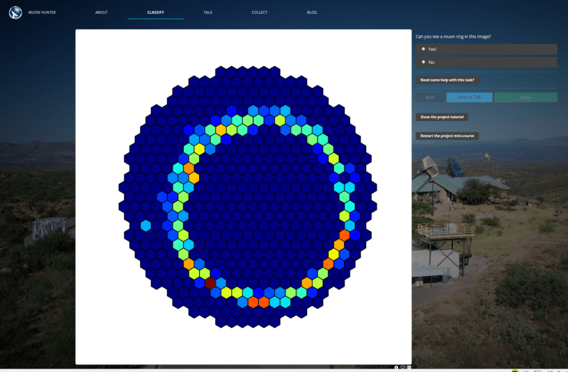Click the dark red hexagon pixel
This screenshot has width=568, height=372.
tap(210, 282)
